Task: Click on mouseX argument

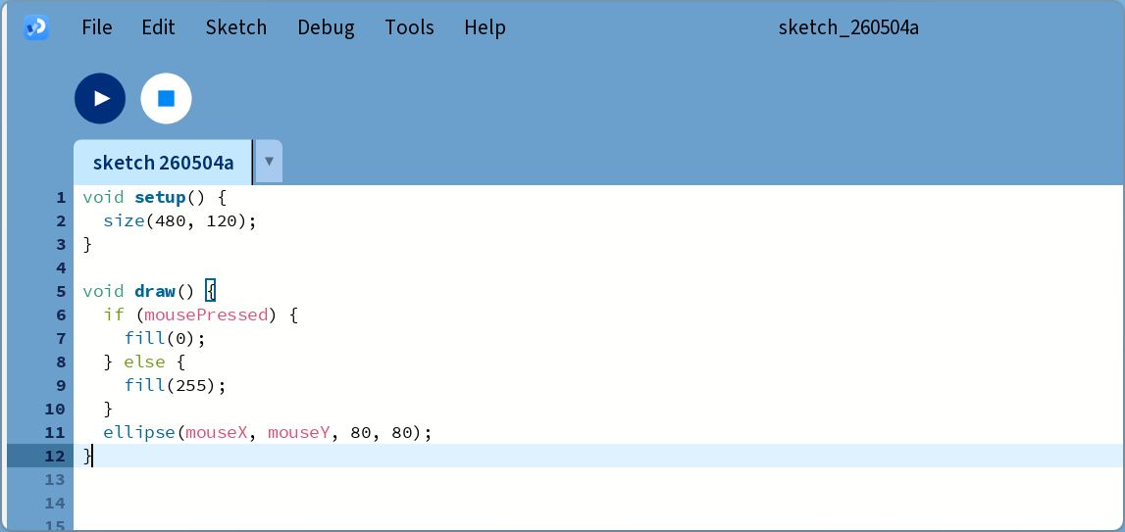Action: (x=216, y=432)
